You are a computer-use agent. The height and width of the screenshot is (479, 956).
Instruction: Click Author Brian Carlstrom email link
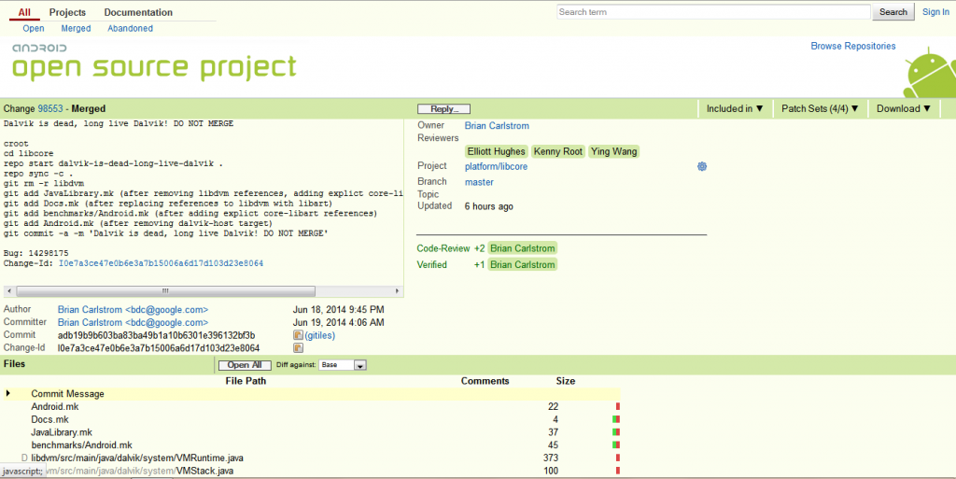(x=133, y=310)
